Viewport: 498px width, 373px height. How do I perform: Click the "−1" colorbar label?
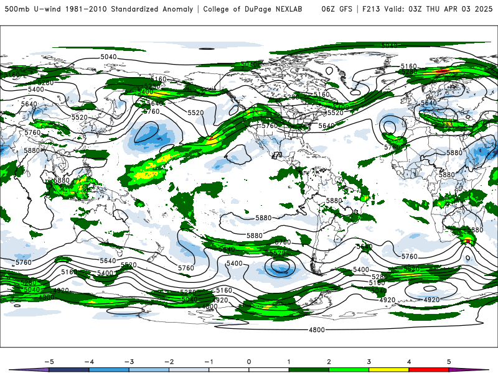tap(209, 362)
